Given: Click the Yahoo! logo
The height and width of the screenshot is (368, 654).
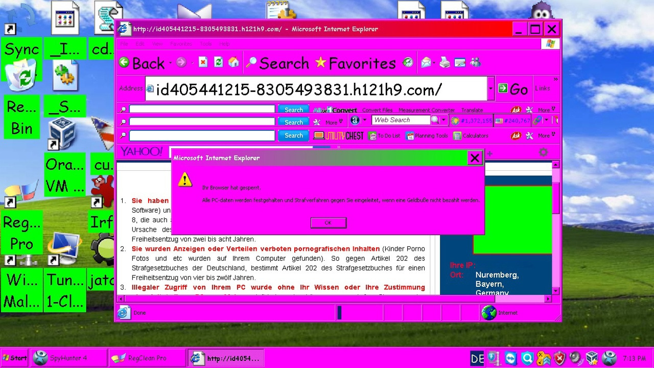Looking at the screenshot, I should (142, 151).
